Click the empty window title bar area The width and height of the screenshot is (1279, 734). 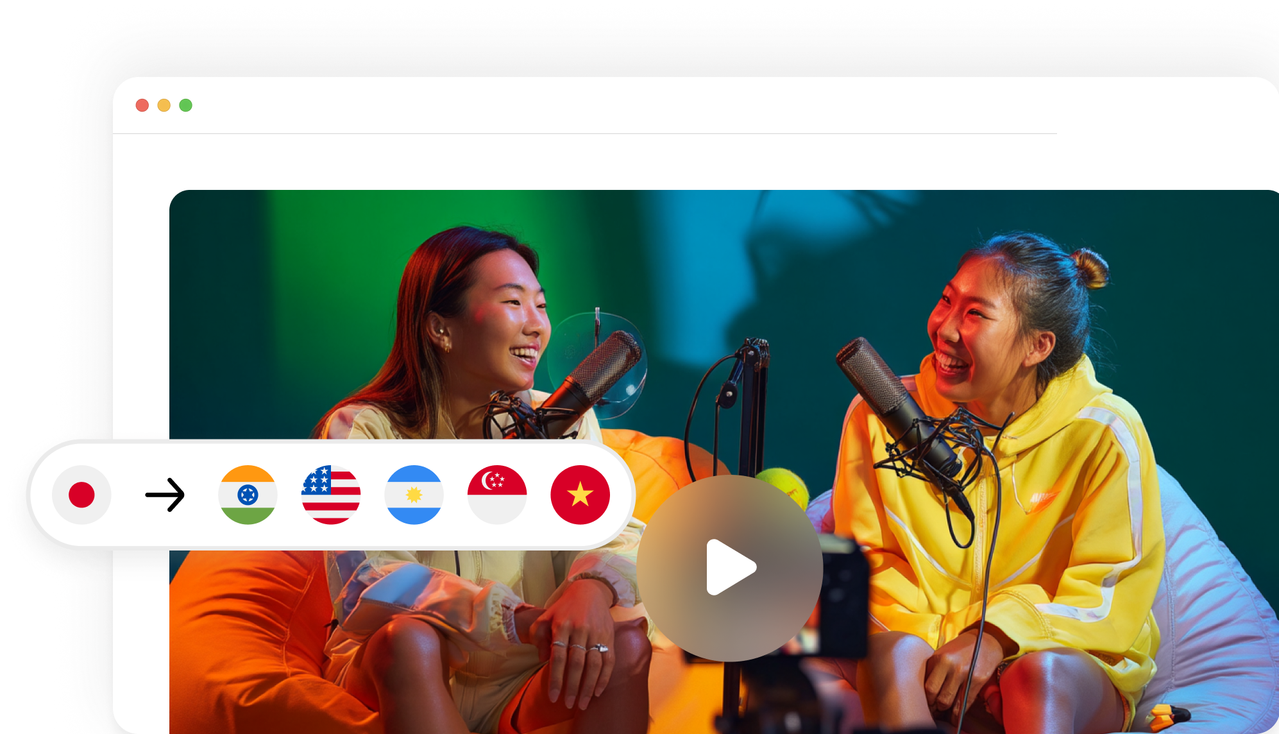tap(577, 105)
